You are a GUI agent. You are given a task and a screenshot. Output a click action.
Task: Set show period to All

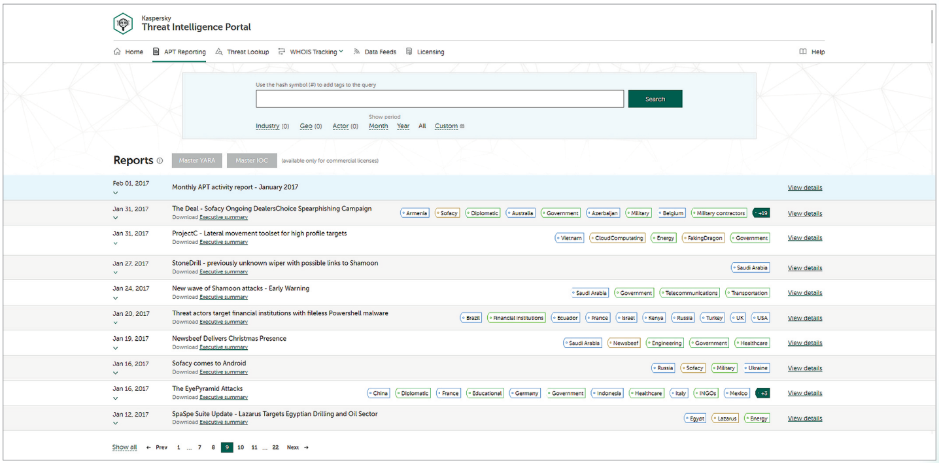(422, 126)
